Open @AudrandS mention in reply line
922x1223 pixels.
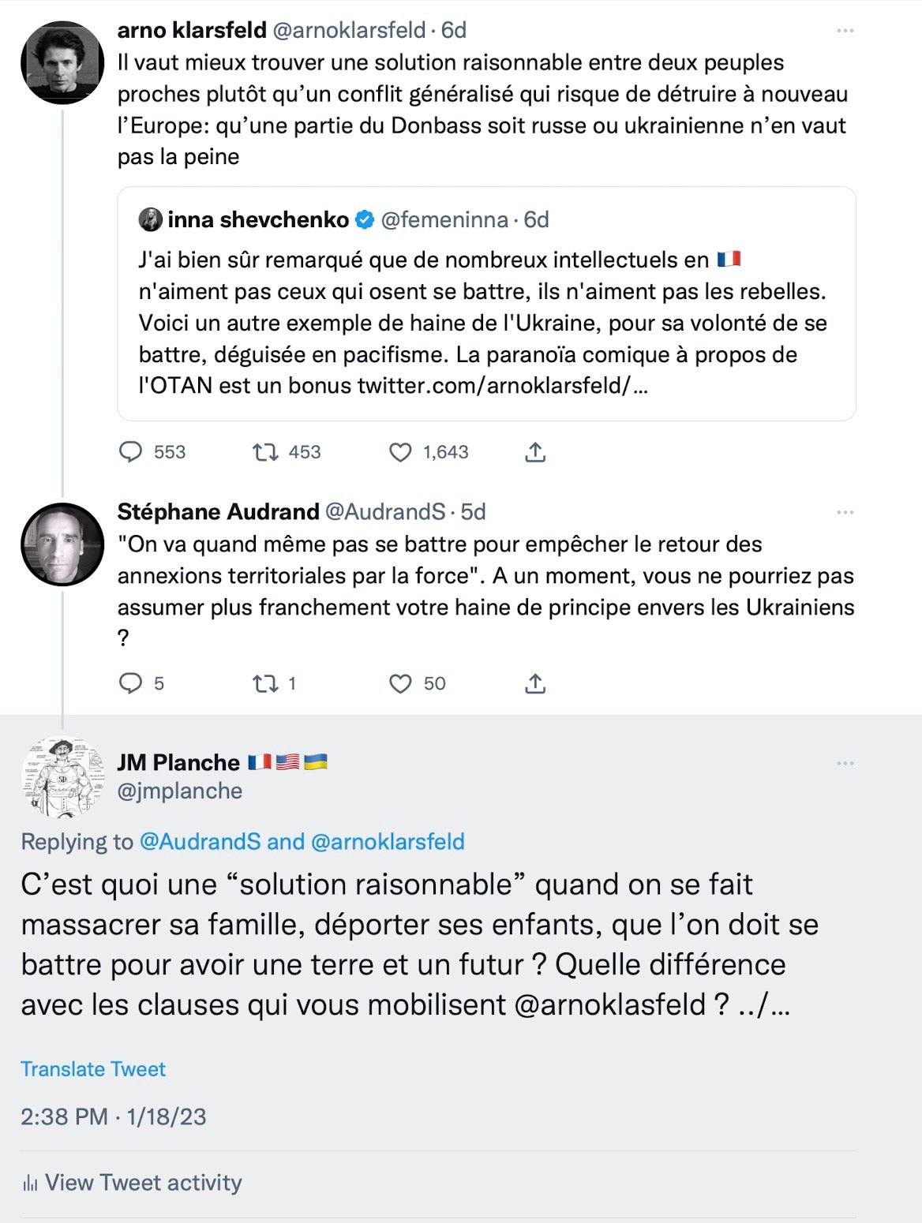200,842
